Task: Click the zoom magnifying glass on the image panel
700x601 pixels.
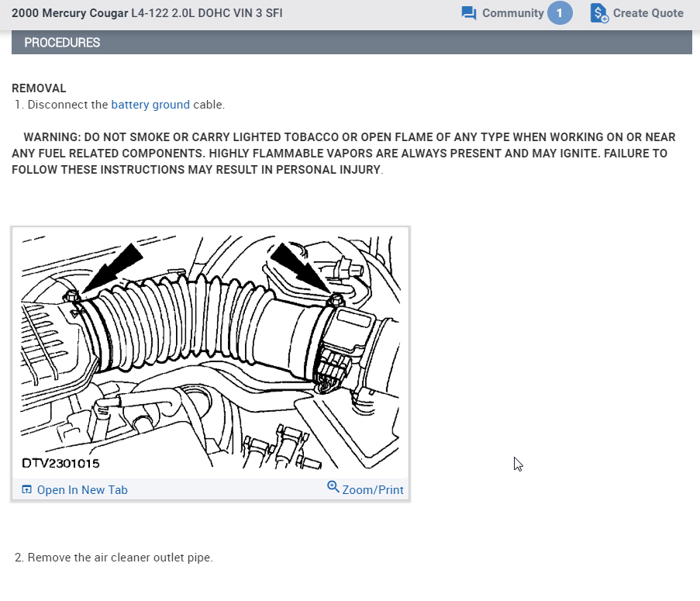Action: pyautogui.click(x=333, y=487)
